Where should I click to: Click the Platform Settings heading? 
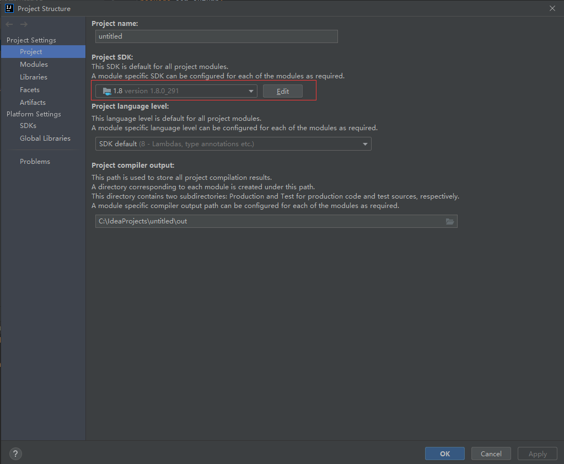pos(34,114)
